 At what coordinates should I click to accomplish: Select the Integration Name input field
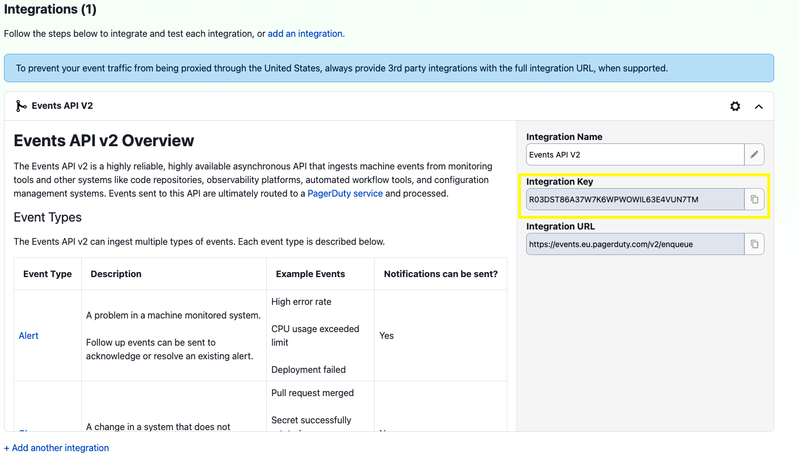tap(635, 154)
